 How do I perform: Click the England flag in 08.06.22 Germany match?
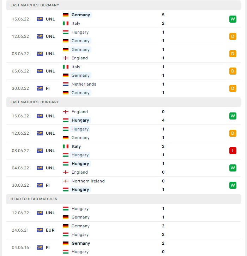coord(66,58)
